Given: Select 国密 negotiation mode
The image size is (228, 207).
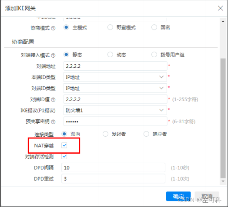Looking at the screenshot, I should coord(154,27).
